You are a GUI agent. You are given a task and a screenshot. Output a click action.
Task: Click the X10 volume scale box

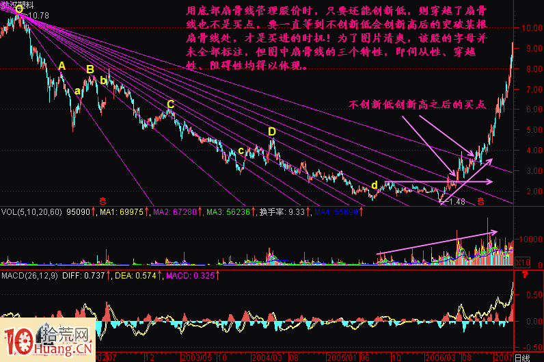click(x=523, y=263)
